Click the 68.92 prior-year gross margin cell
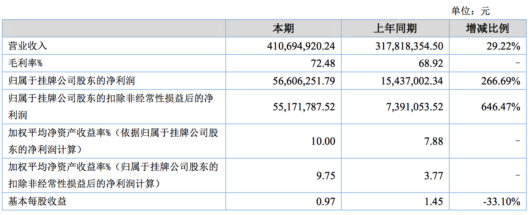531x215 pixels. pos(431,63)
